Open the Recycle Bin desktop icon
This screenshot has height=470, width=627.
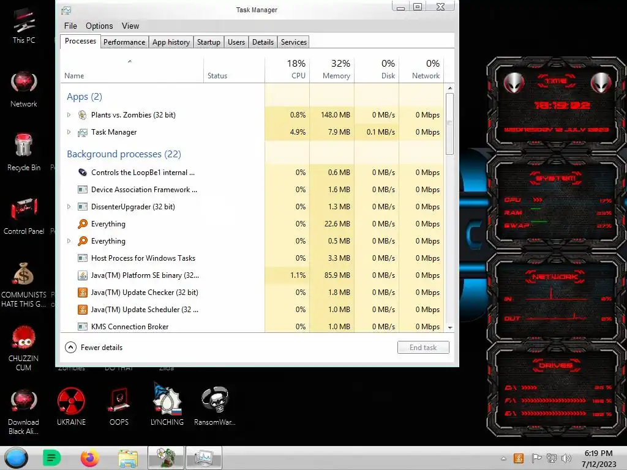24,152
